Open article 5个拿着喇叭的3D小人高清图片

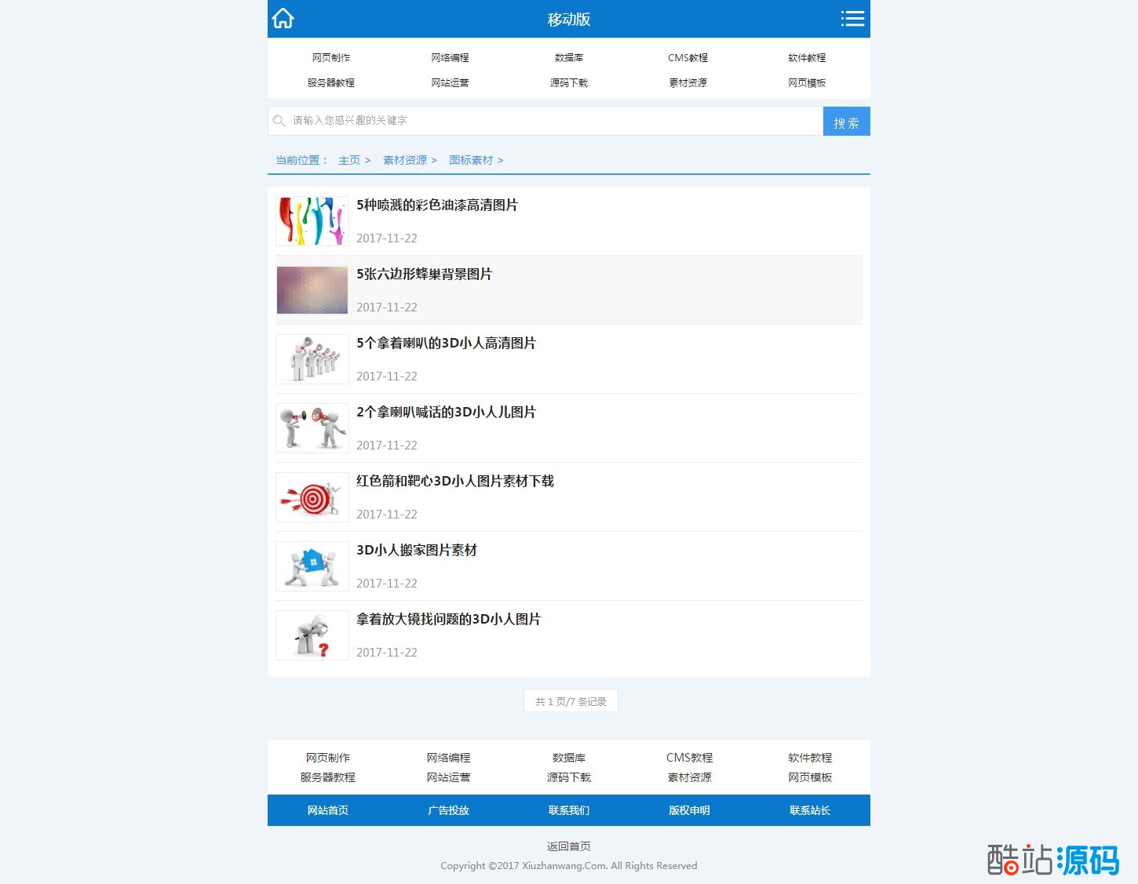(446, 344)
